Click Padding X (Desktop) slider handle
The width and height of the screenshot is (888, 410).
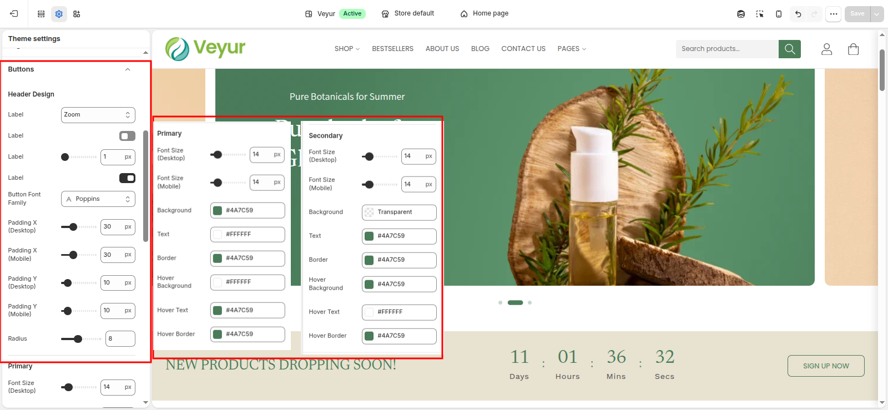(73, 227)
